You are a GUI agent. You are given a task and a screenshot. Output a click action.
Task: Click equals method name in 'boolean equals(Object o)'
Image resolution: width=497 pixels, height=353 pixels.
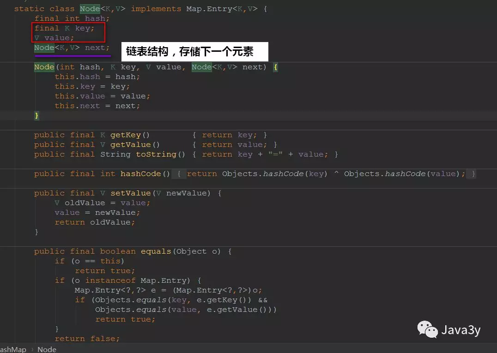pyautogui.click(x=156, y=251)
